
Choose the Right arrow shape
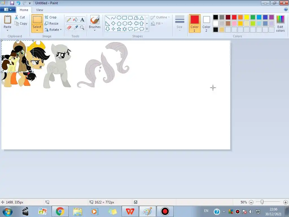[130, 23]
